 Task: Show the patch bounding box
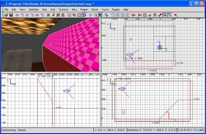[x=145, y=15]
